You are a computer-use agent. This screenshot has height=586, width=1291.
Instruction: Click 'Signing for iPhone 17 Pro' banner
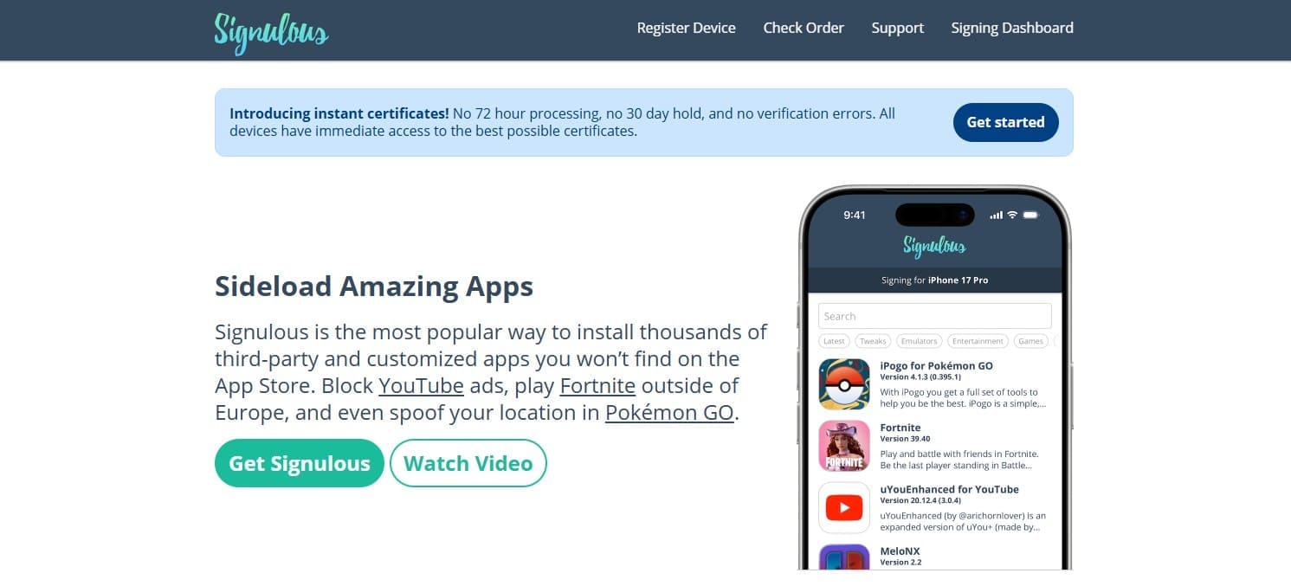934,280
